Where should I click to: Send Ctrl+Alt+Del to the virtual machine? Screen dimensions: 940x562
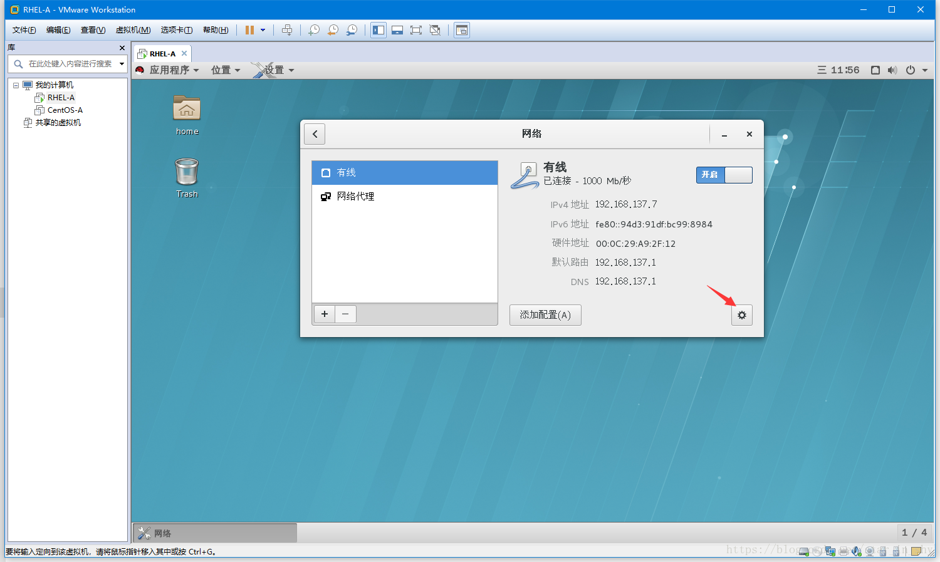(x=287, y=30)
